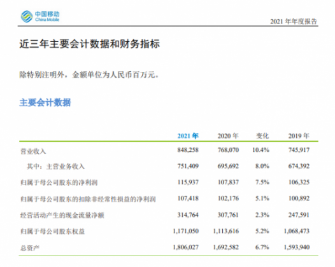
Task: Click the value 848,258
Action: pos(188,150)
